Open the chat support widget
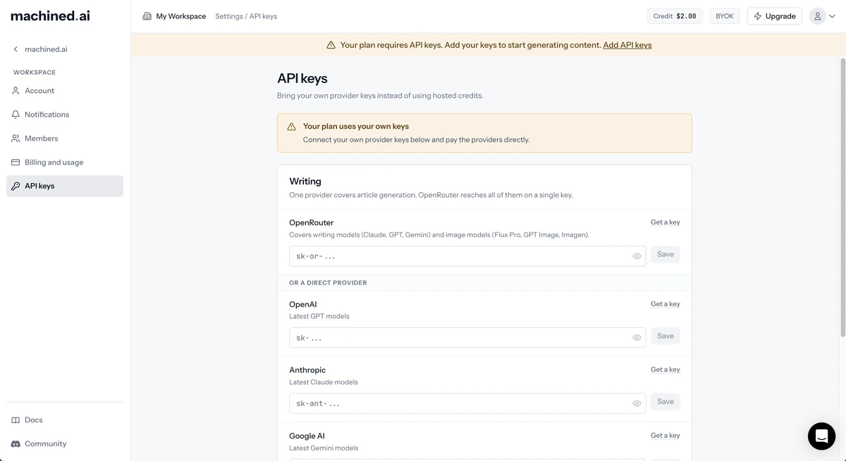This screenshot has height=461, width=846. tap(821, 436)
